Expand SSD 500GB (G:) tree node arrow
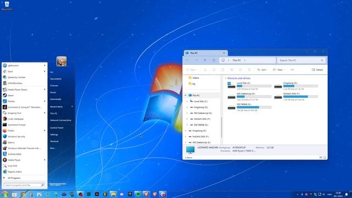Screen dimensions: 352x198 (x=187, y=125)
